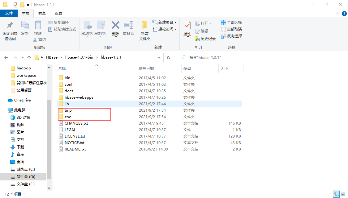The height and width of the screenshot is (198, 348).
Task: Click the blue Help question mark icon
Action: [x=344, y=14]
